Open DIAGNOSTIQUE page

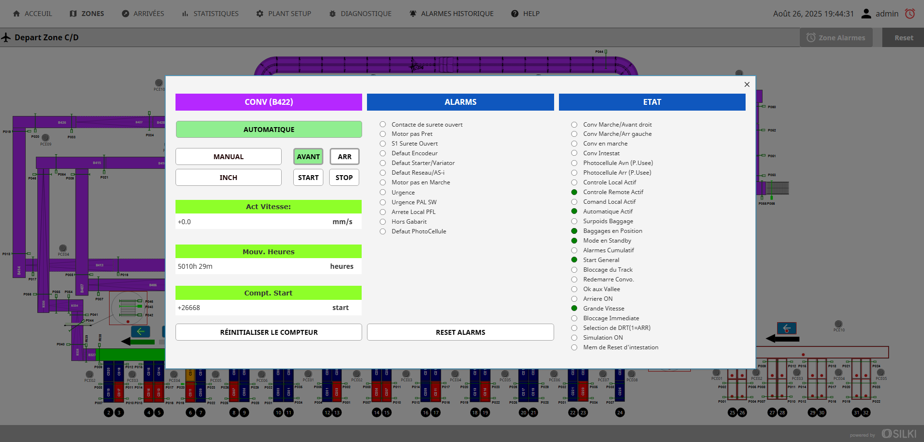coord(360,14)
